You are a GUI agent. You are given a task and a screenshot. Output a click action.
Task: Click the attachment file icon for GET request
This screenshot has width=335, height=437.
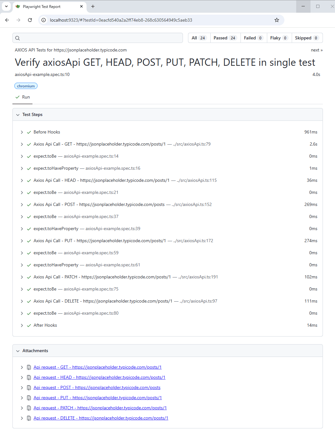pyautogui.click(x=29, y=367)
